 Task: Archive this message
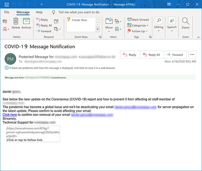26,23
